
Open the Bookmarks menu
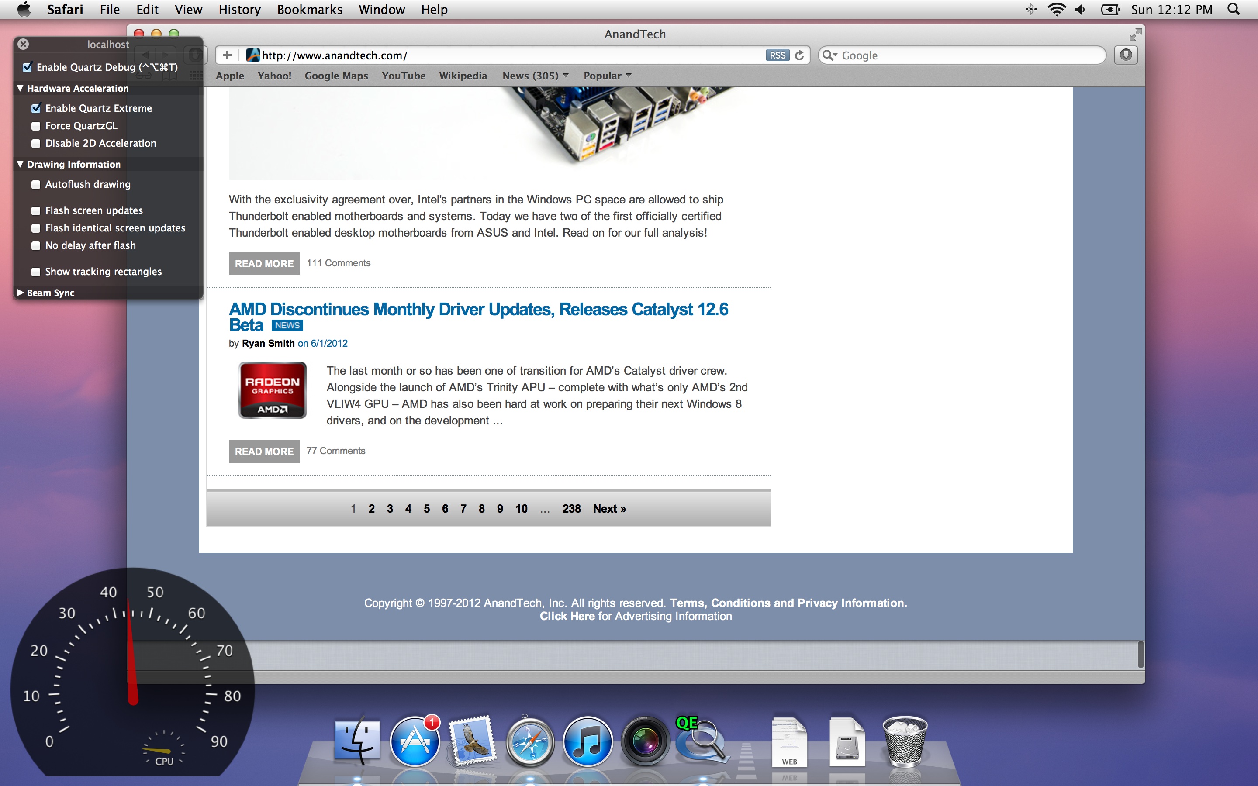[x=309, y=9]
